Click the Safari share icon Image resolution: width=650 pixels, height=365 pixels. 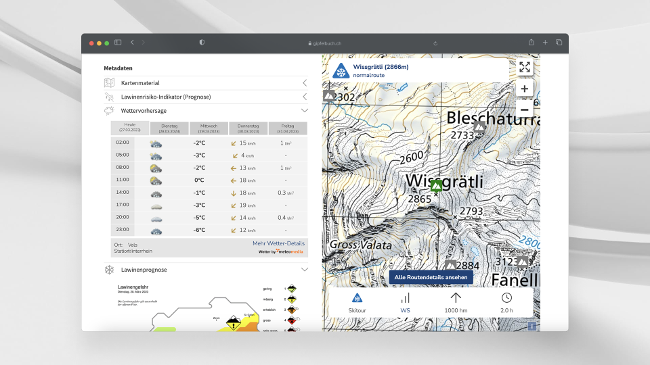[x=532, y=43]
